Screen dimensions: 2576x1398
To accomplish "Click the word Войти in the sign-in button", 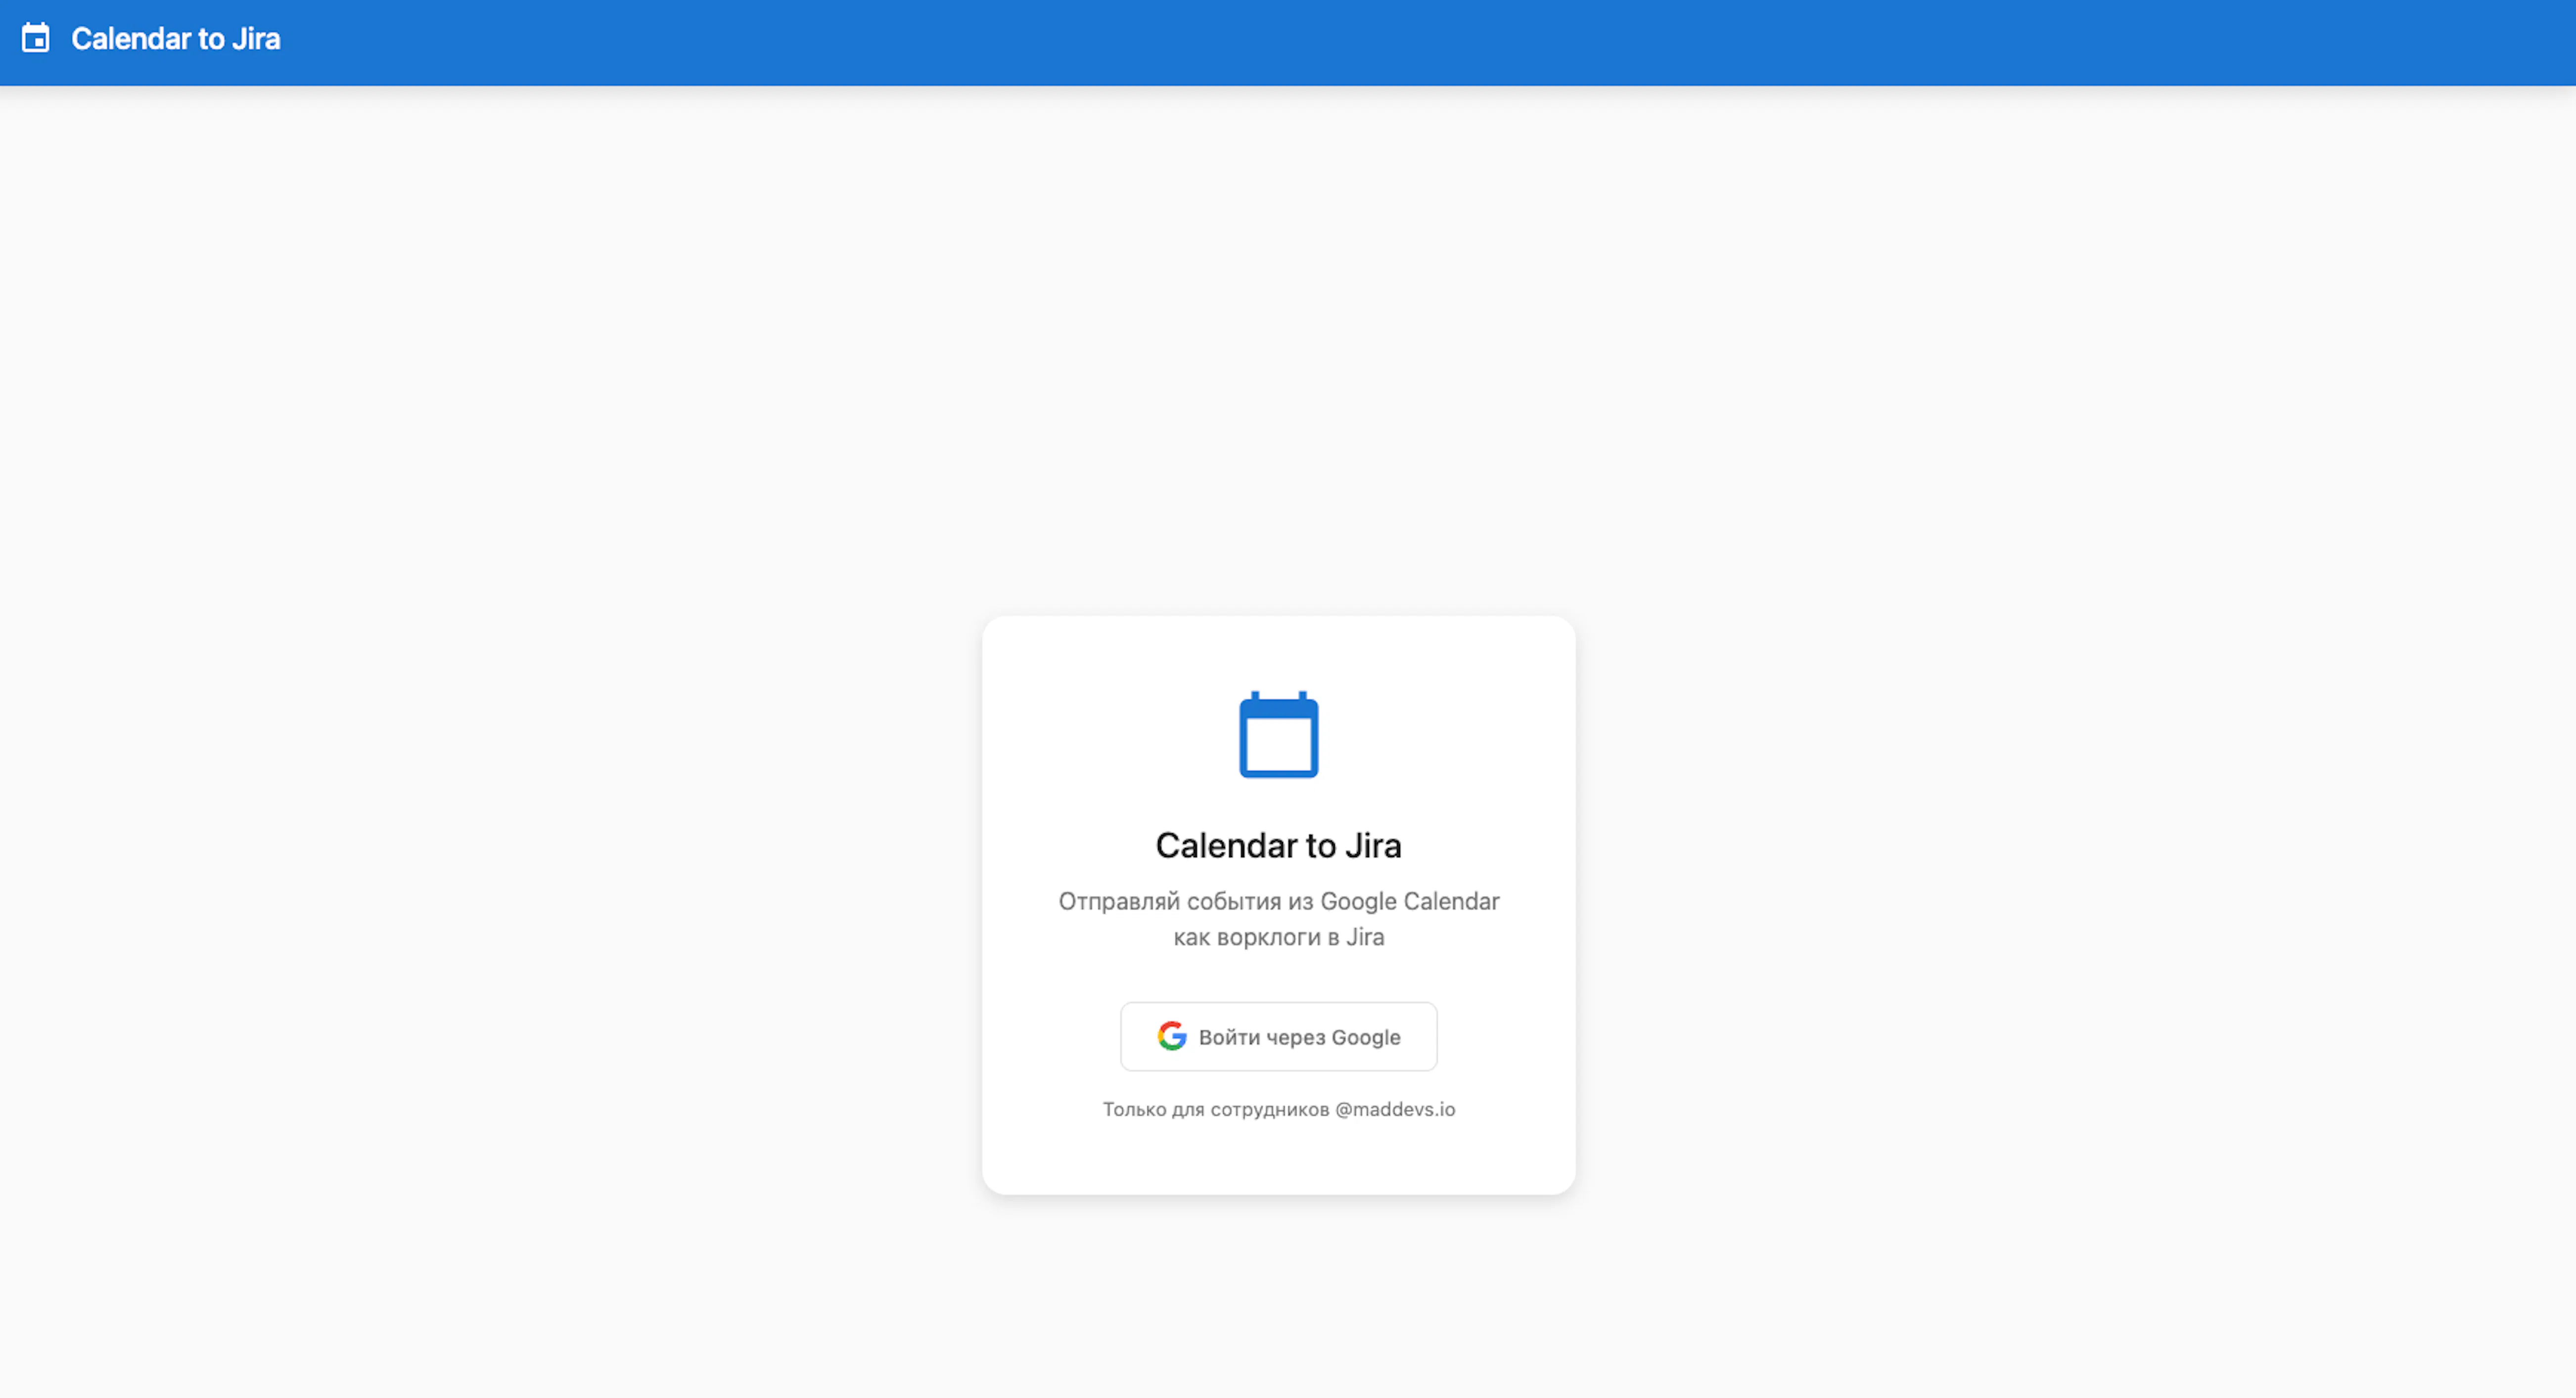I will tap(1229, 1037).
